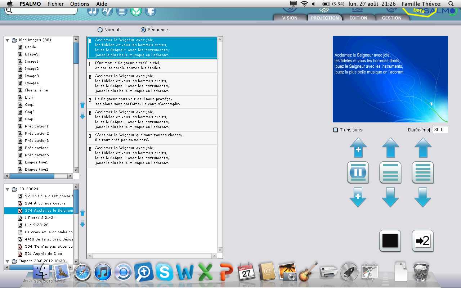The image size is (461, 288).
Task: Click the Durée [ms] input field
Action: [440, 130]
